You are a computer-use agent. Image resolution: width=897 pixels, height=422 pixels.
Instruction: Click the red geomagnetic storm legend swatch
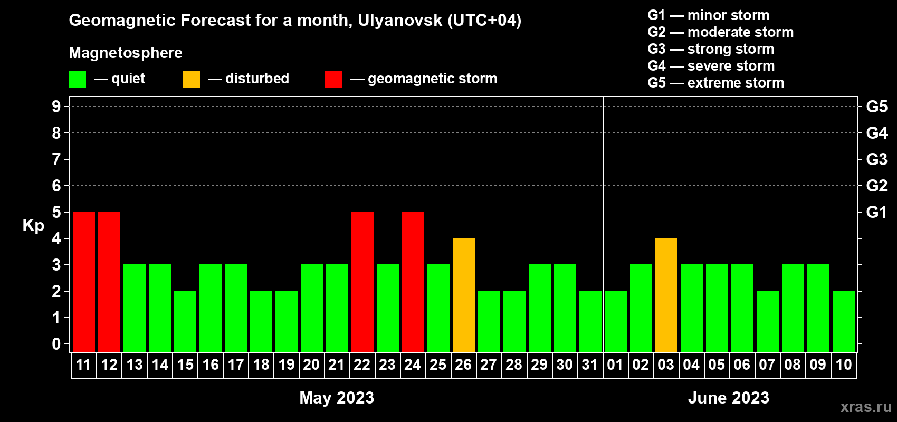click(x=334, y=80)
